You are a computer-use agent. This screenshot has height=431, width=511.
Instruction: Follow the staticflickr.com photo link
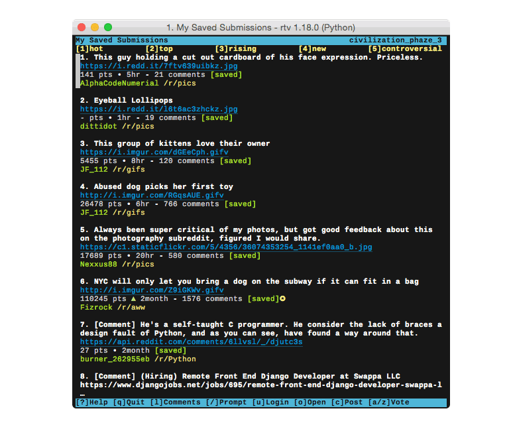click(x=226, y=247)
